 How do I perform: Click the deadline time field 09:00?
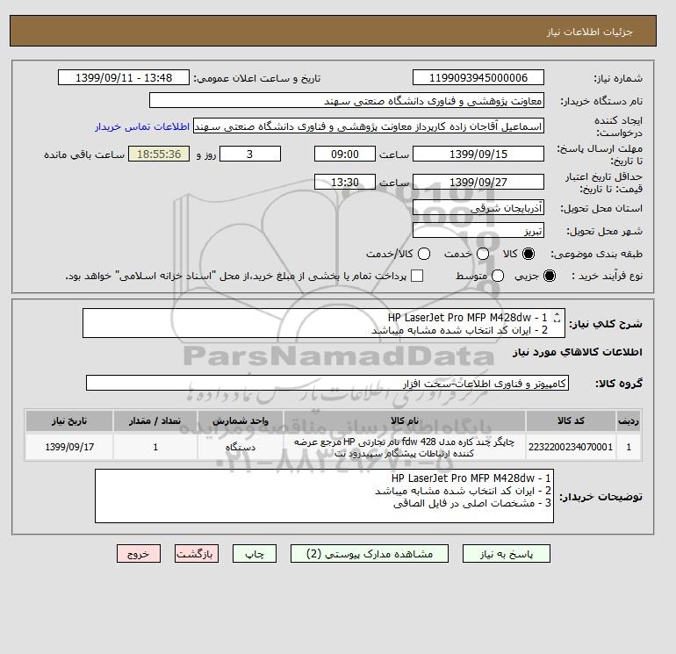[x=345, y=154]
